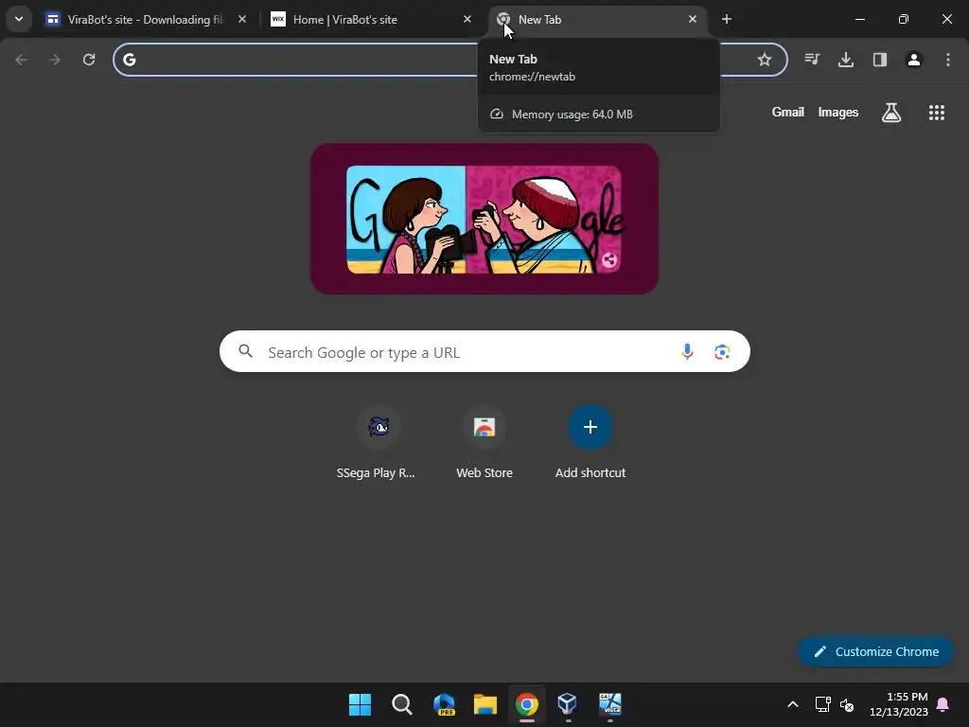Open the Windows Start menu

point(360,704)
